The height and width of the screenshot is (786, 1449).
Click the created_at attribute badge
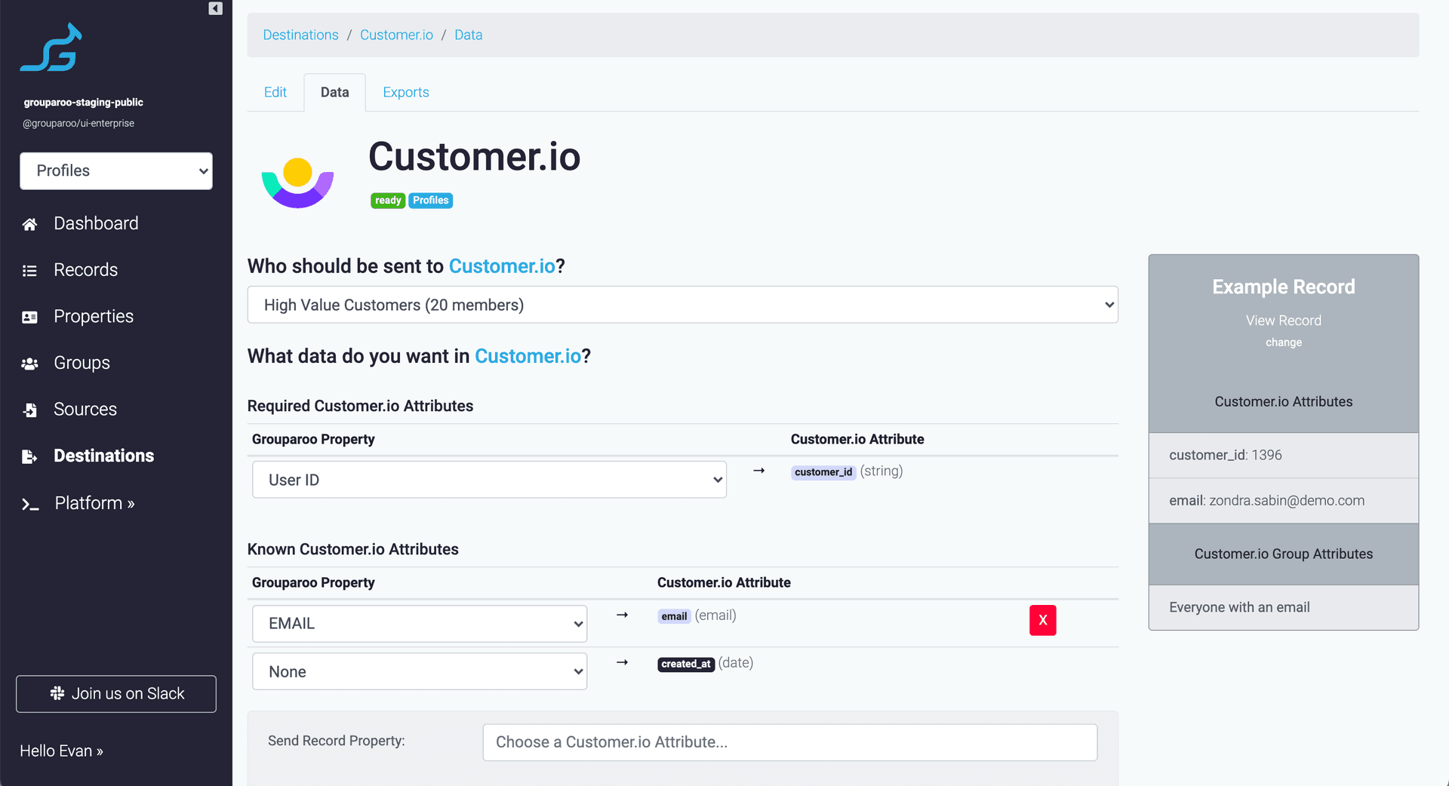click(686, 664)
